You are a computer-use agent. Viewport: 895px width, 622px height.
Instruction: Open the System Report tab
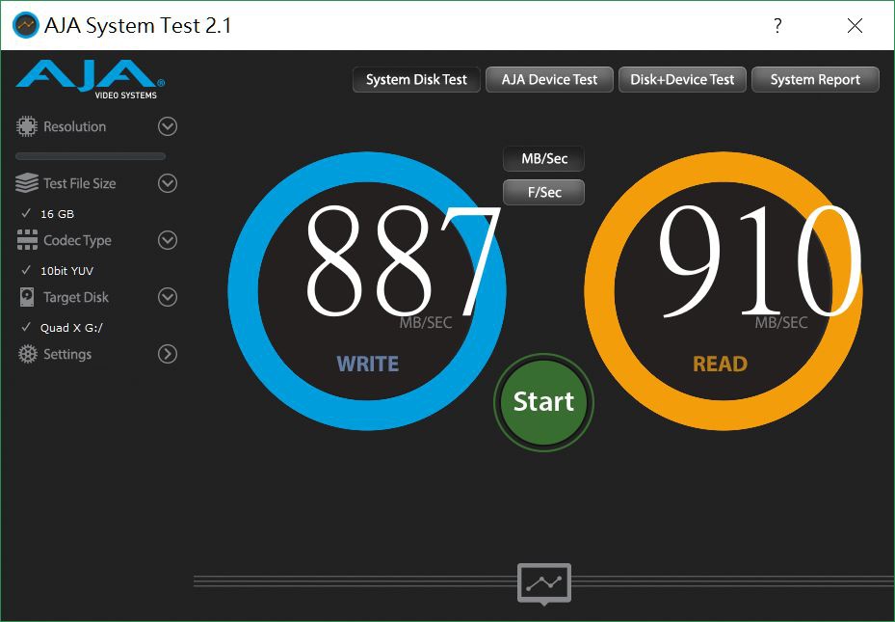point(815,79)
